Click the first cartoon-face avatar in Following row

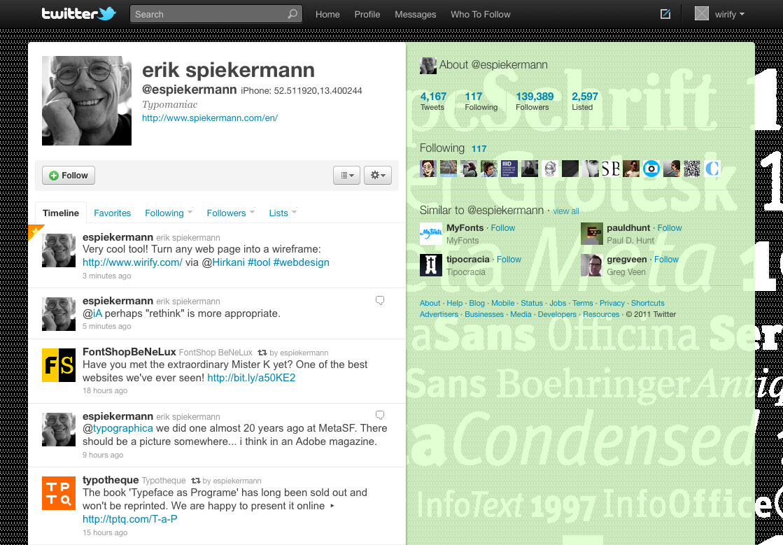[428, 169]
